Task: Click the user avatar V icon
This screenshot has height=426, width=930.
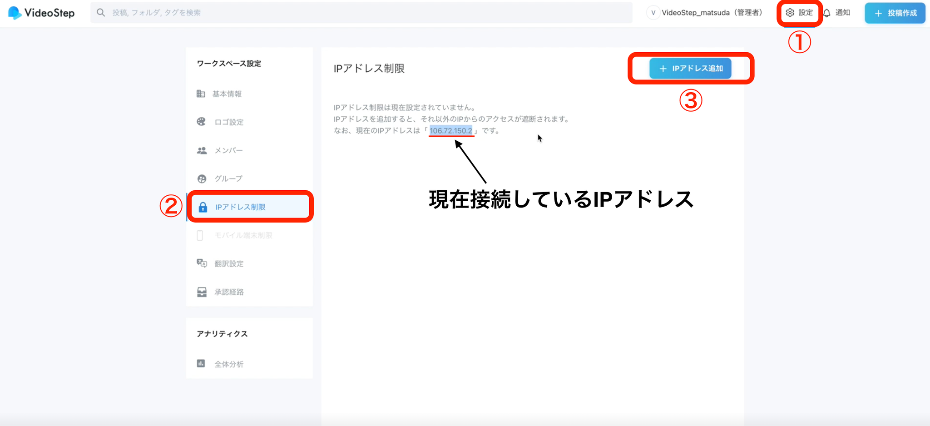Action: [x=653, y=13]
